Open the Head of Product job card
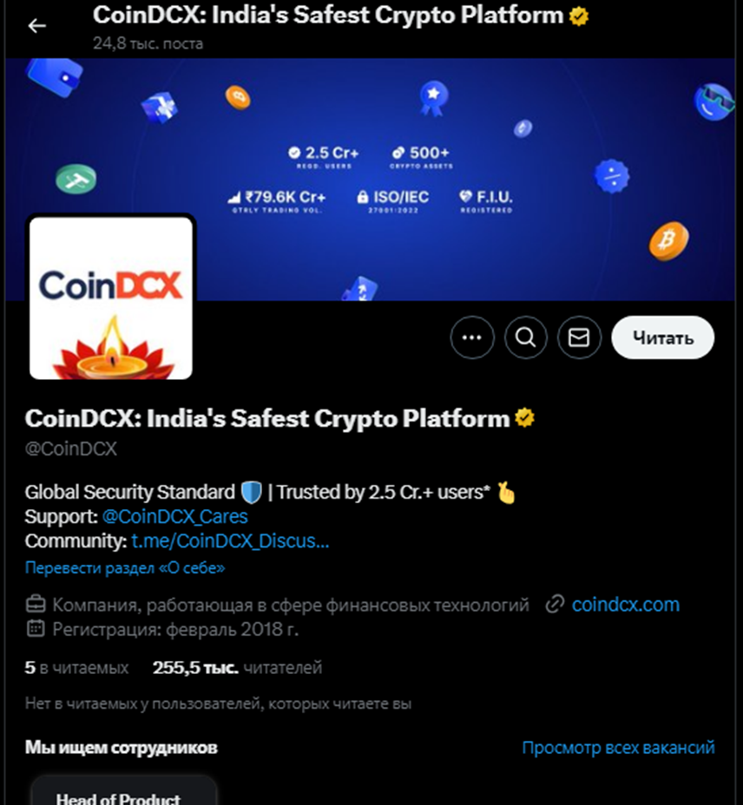The image size is (743, 805). coord(123,790)
